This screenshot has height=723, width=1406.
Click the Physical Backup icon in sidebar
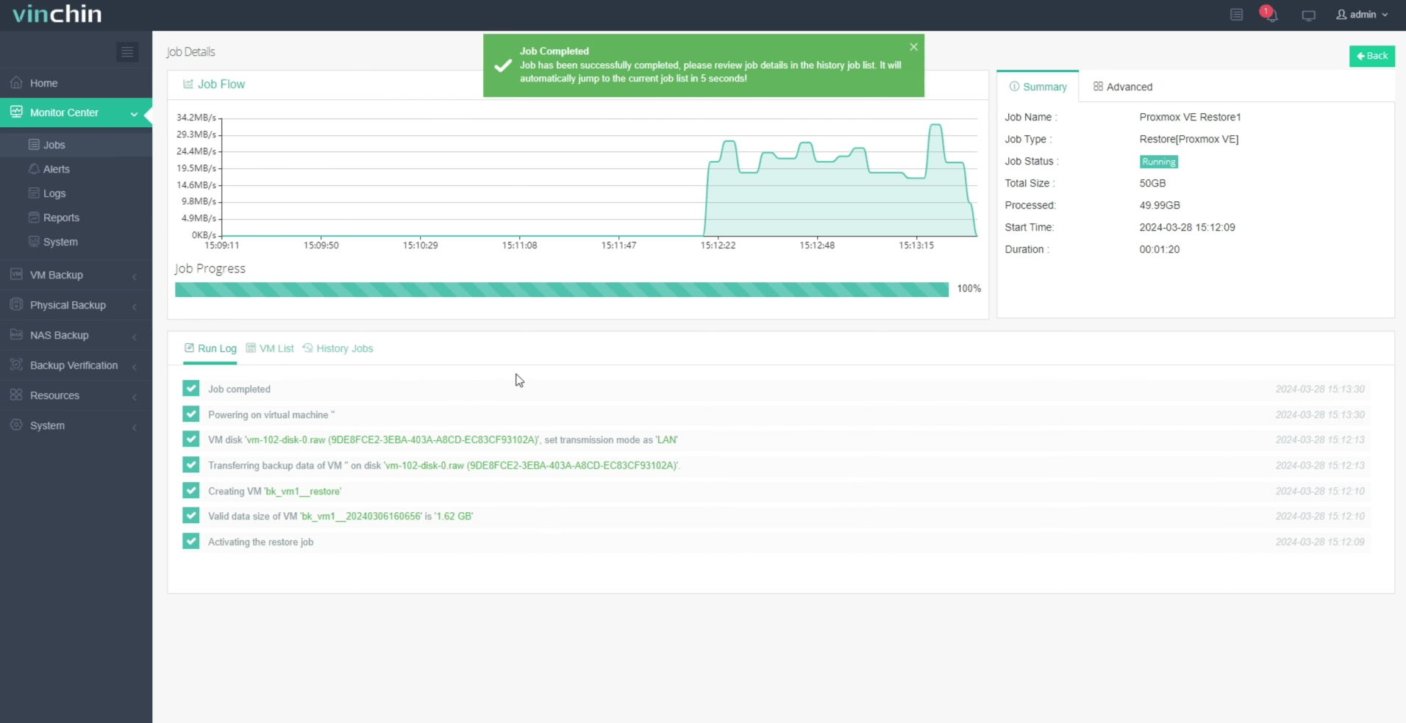pos(16,304)
